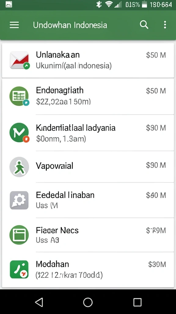Tap the $30 M size on Medahan
Screen dimensions: 176x314
coord(157,265)
